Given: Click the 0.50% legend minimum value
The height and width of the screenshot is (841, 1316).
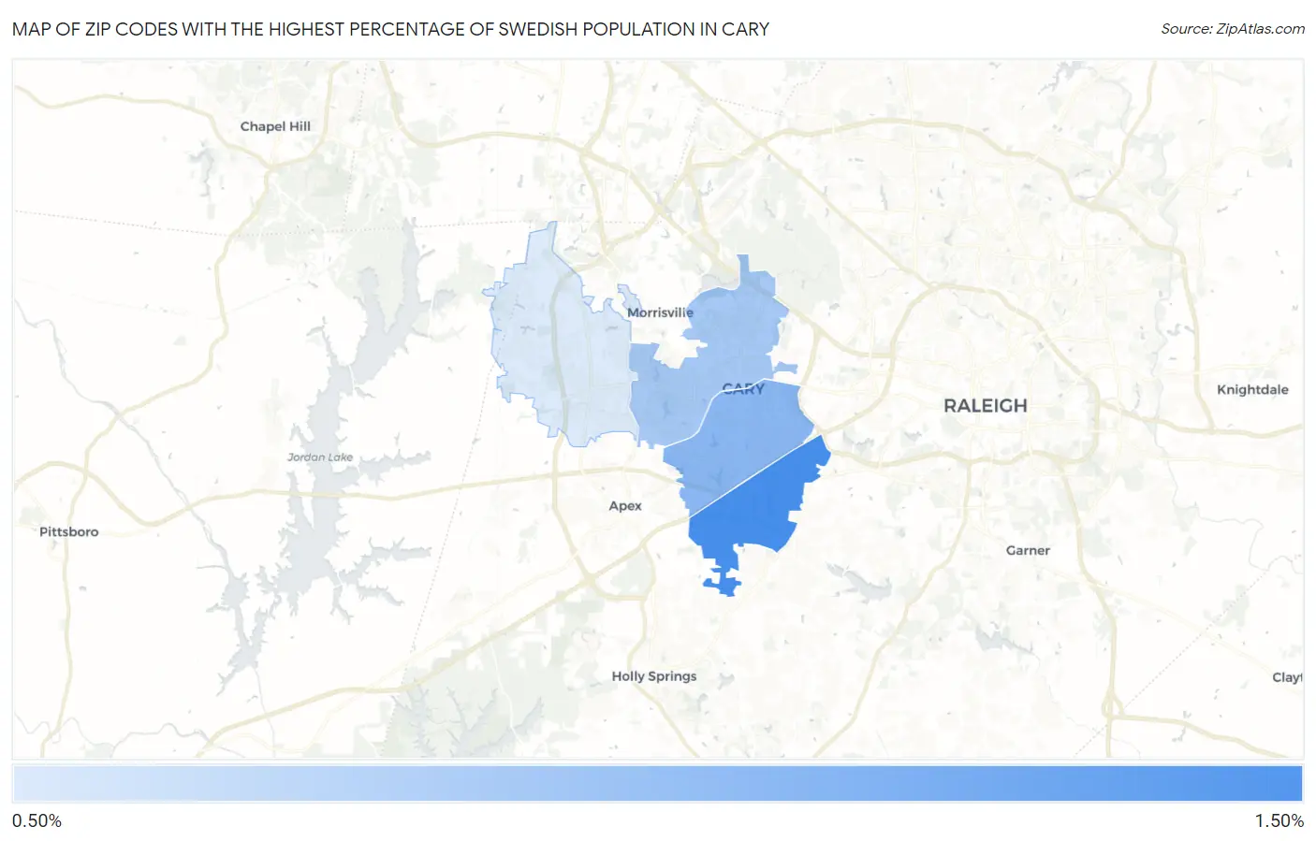Looking at the screenshot, I should [x=37, y=821].
